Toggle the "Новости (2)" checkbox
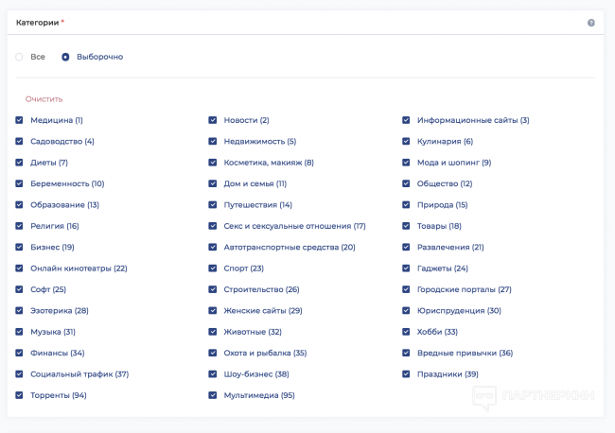615x433 pixels. 213,120
